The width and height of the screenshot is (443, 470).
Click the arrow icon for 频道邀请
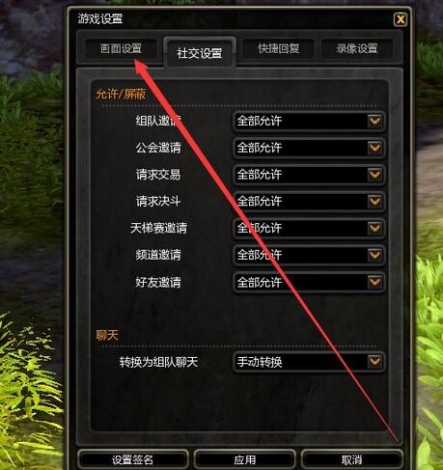tap(374, 255)
